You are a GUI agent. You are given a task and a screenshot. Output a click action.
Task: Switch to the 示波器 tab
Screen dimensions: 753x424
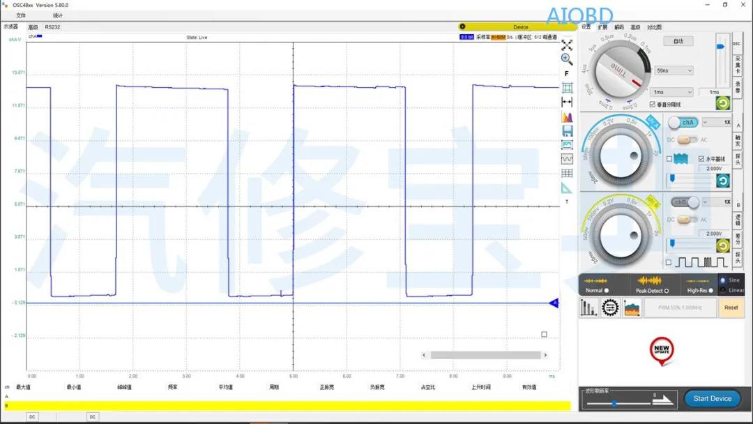point(11,27)
